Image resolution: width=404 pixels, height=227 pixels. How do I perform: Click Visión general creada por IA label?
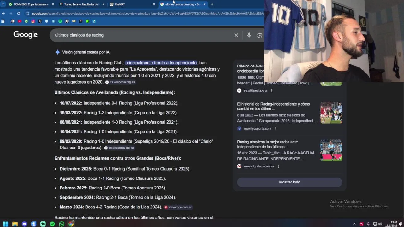tap(86, 52)
